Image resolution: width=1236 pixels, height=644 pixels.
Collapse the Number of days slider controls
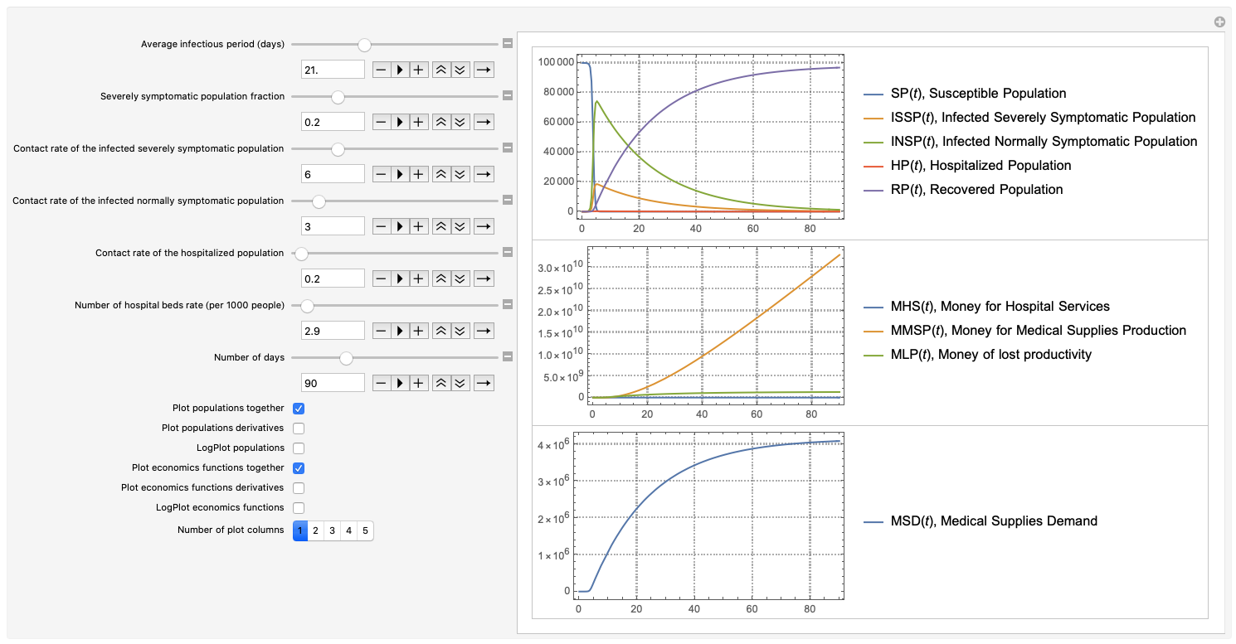pos(508,357)
